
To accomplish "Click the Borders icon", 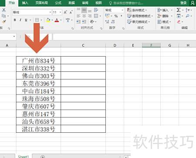I will [x=37, y=20].
